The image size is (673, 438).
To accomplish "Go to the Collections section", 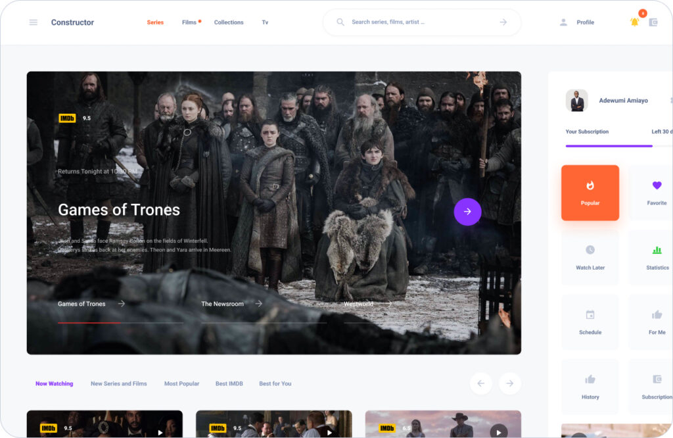I will (229, 22).
